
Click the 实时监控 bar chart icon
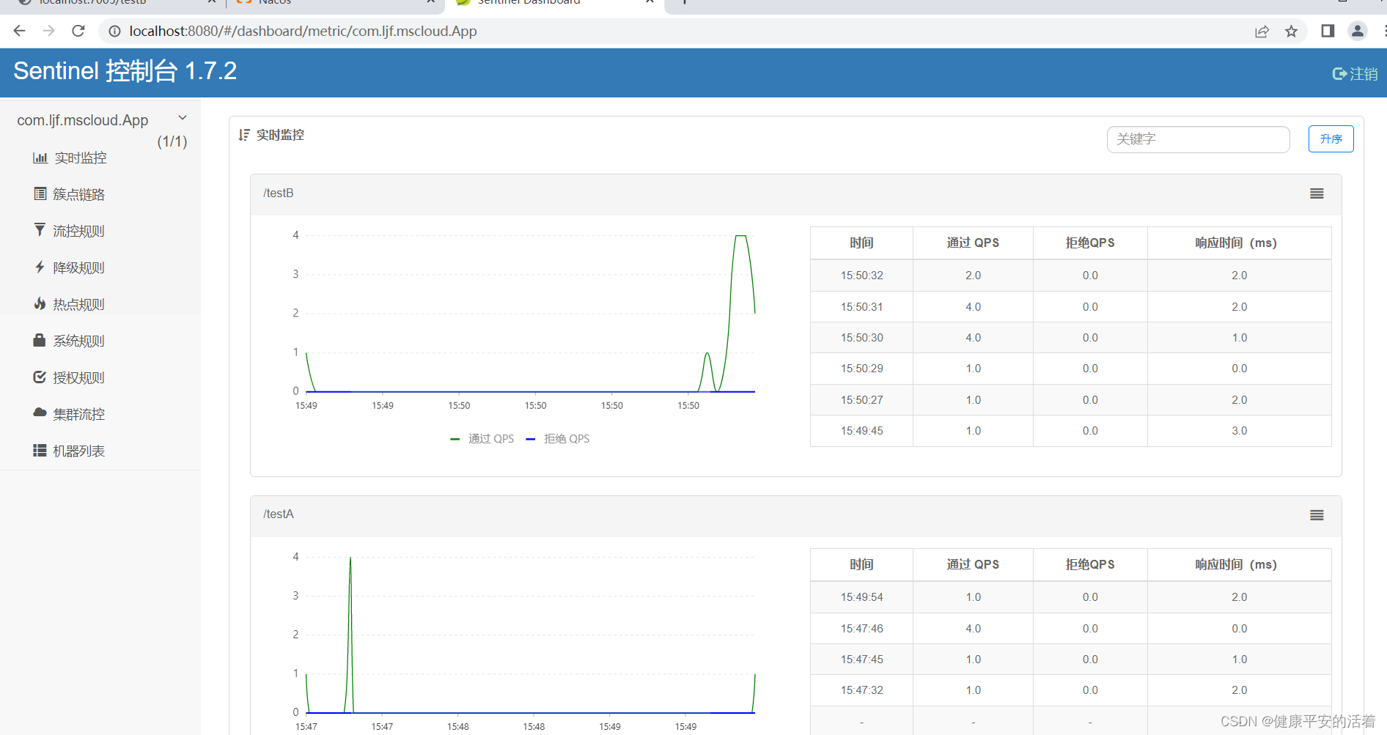click(x=40, y=158)
